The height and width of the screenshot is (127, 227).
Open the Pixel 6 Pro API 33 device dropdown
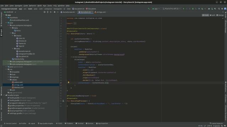172,9
